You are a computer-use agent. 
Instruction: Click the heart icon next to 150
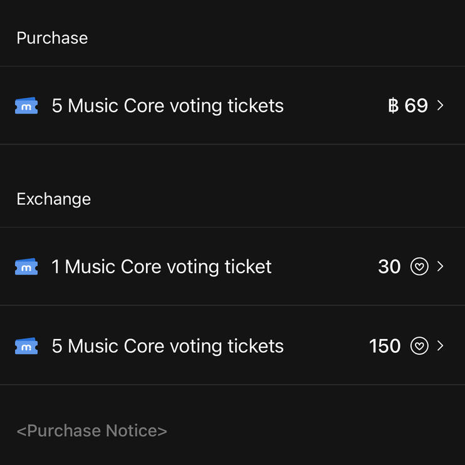419,346
